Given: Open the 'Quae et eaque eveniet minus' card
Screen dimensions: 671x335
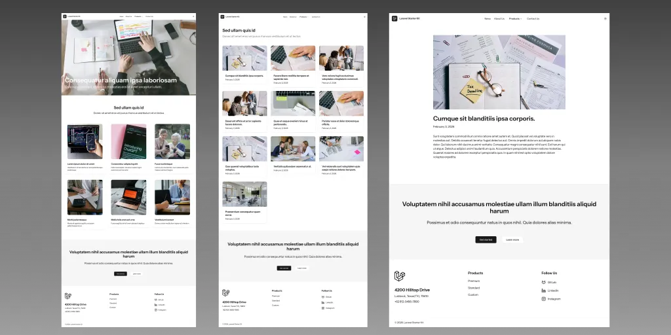Looking at the screenshot, I should tap(293, 111).
